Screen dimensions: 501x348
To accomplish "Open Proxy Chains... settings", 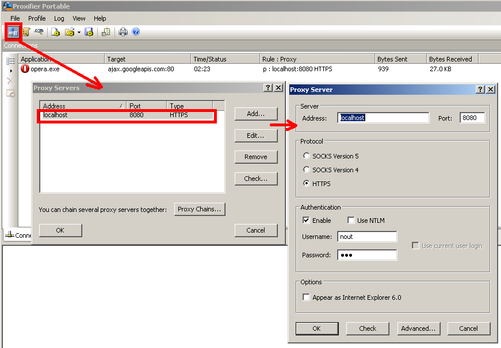I will (200, 209).
